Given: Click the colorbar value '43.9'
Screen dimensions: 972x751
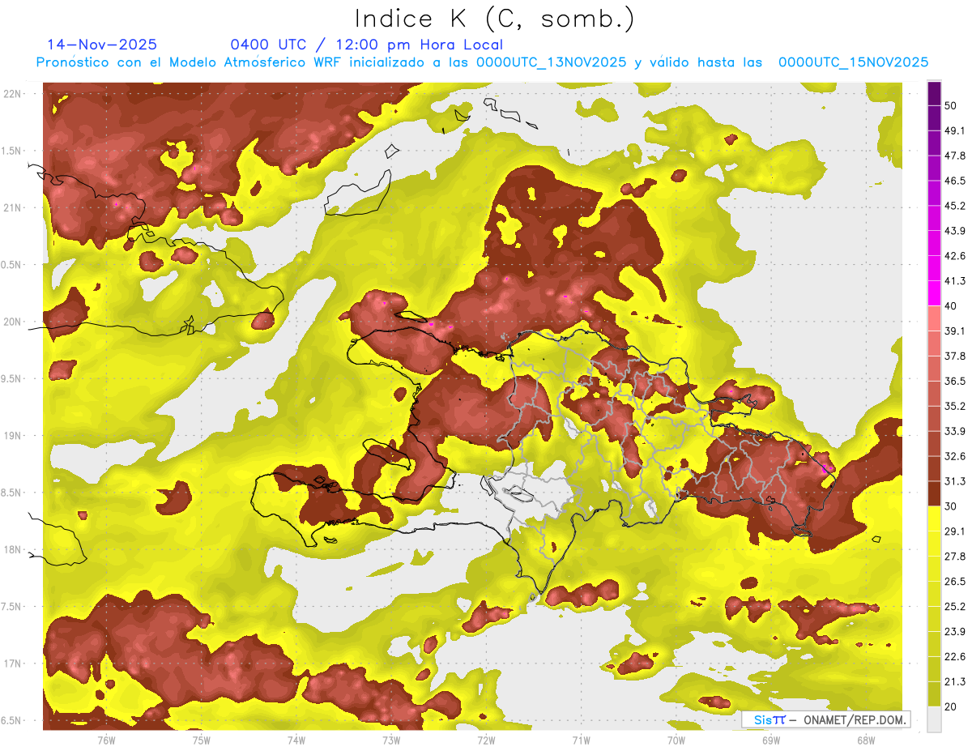Looking at the screenshot, I should pyautogui.click(x=955, y=231).
